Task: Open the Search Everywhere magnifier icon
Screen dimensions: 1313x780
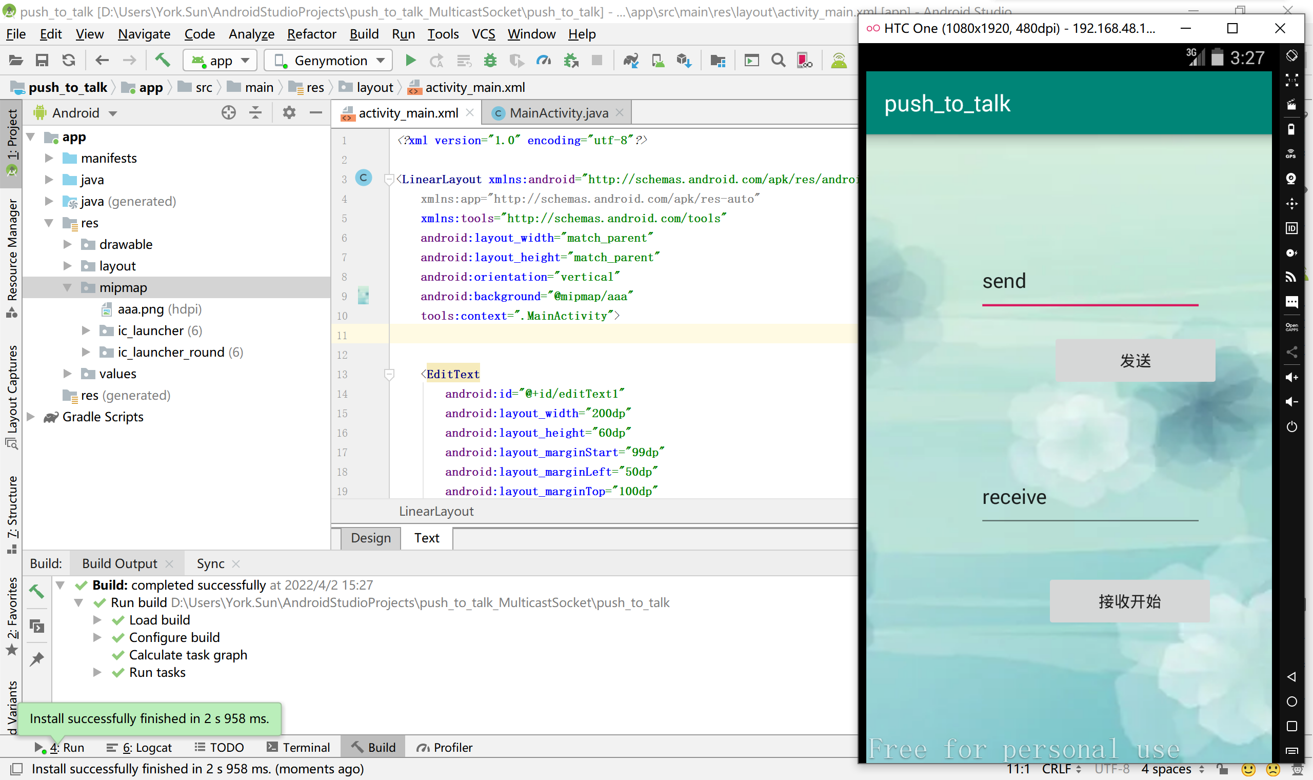Action: [x=778, y=61]
